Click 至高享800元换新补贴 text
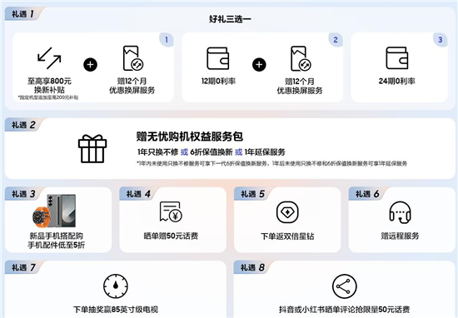The width and height of the screenshot is (458, 318). (x=49, y=85)
